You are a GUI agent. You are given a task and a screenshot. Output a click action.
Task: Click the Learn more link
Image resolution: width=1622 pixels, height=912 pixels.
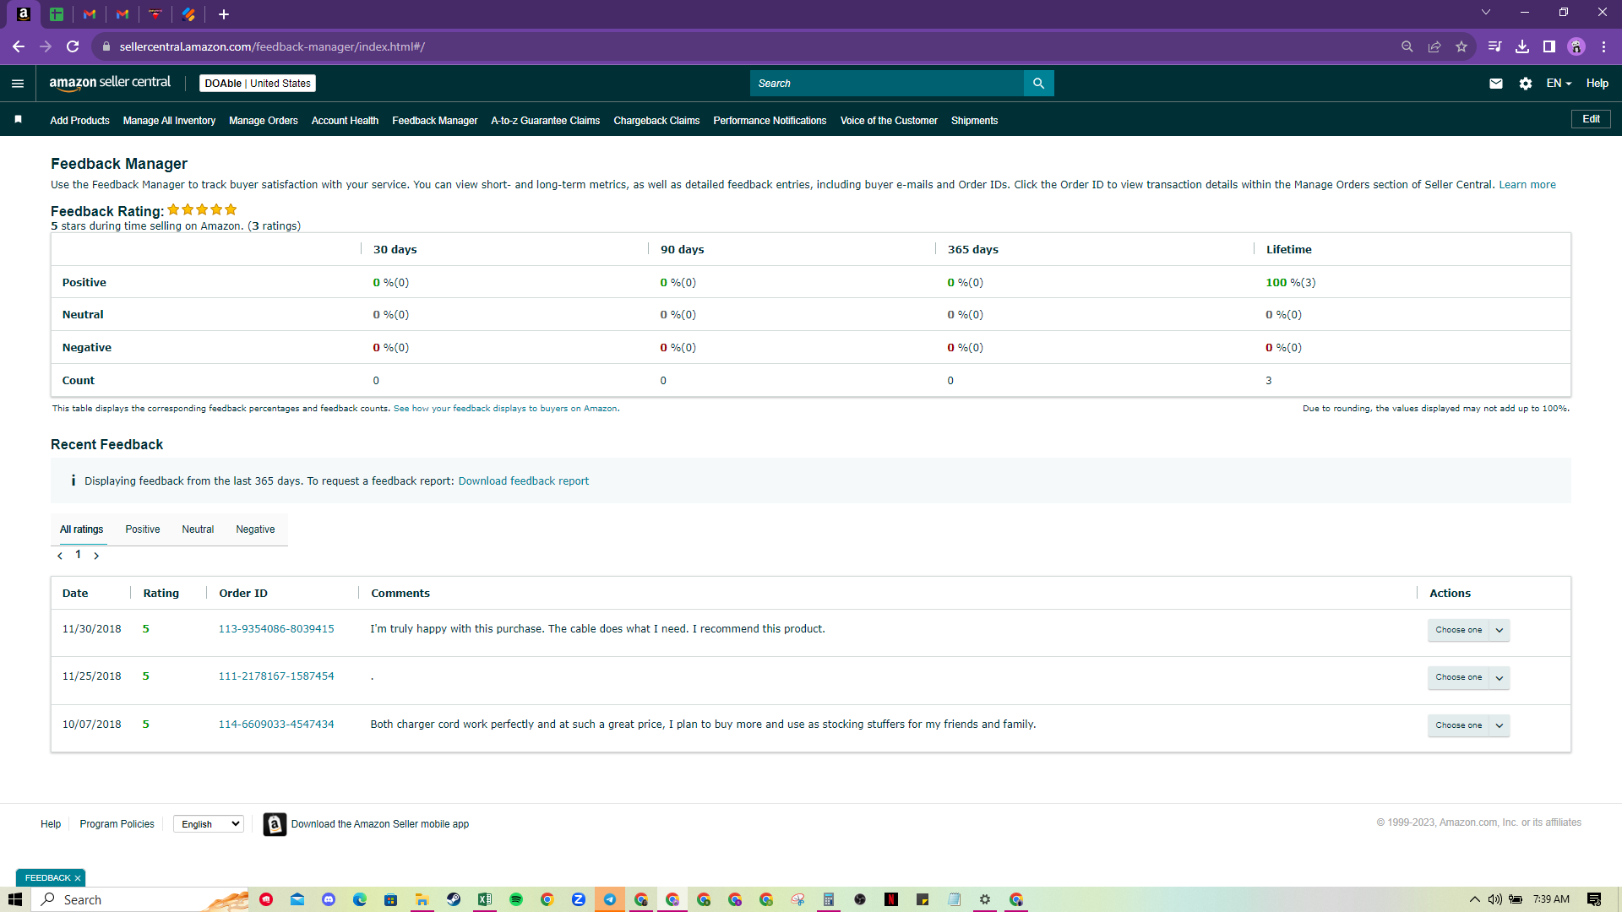click(1527, 185)
